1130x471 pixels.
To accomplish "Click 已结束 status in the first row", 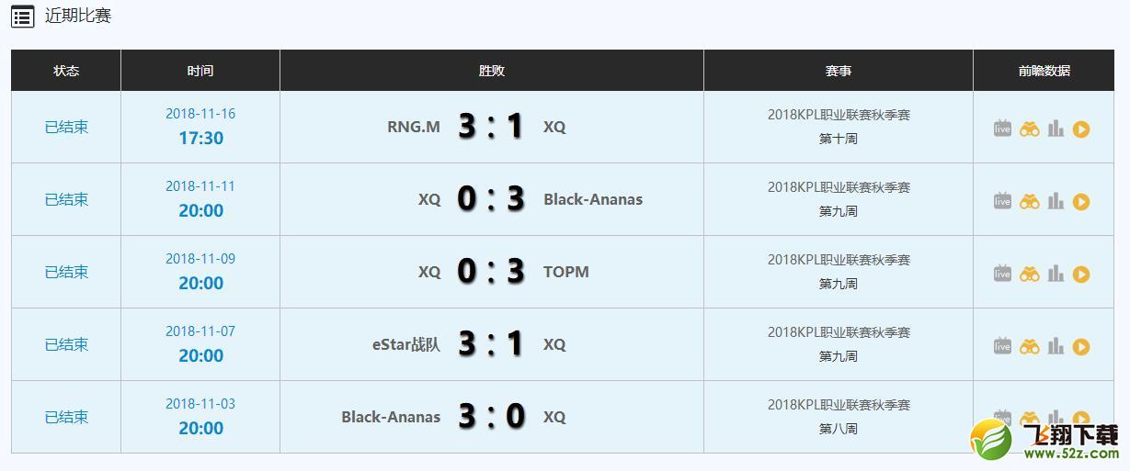I will (66, 127).
